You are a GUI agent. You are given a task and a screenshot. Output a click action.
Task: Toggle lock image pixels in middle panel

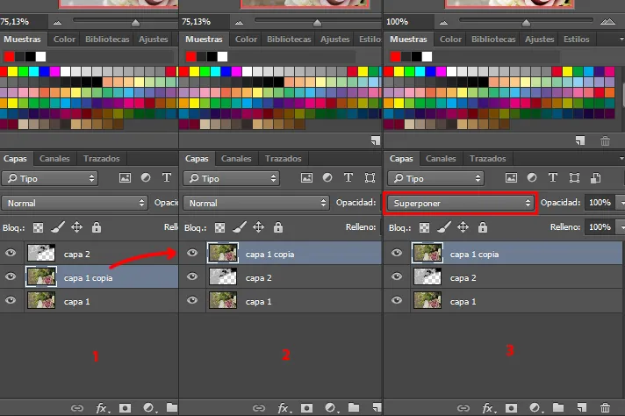point(240,227)
